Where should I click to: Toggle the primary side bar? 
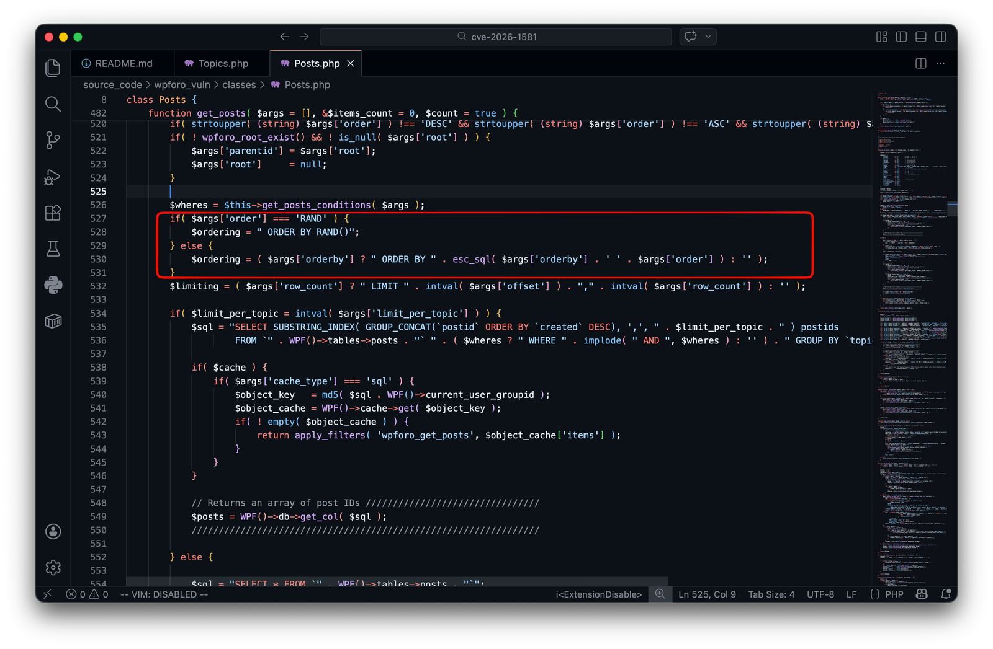click(x=902, y=37)
